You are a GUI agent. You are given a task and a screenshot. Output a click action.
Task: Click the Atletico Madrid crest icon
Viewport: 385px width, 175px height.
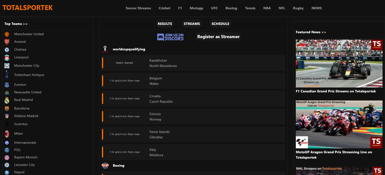click(x=7, y=116)
